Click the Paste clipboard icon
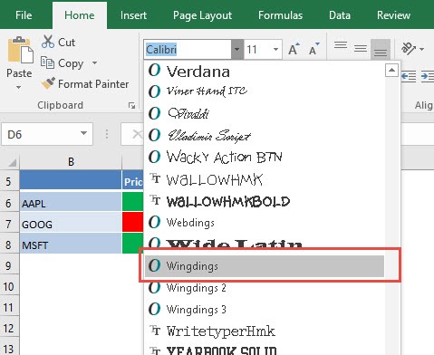 (20, 51)
